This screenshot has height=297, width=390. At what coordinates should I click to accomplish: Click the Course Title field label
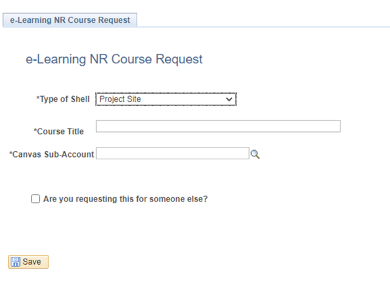(60, 131)
